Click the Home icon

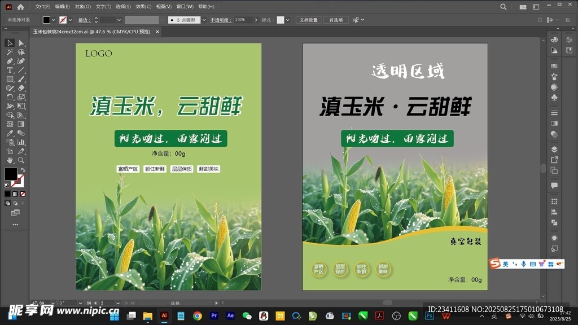pyautogui.click(x=21, y=7)
